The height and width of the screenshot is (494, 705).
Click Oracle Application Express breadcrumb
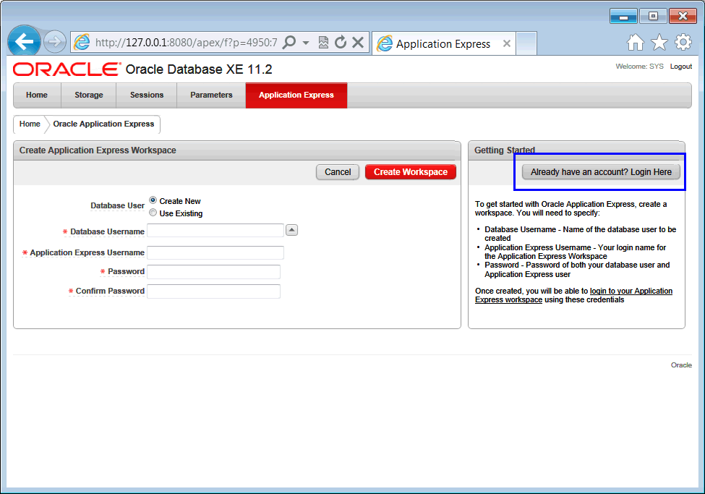pos(103,124)
